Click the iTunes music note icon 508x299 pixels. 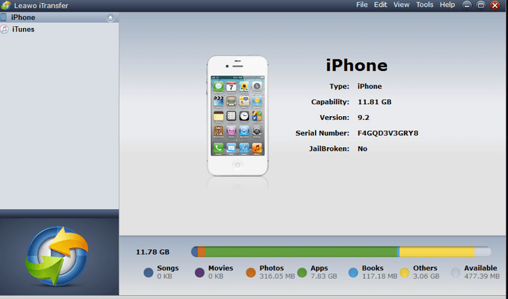(4, 29)
